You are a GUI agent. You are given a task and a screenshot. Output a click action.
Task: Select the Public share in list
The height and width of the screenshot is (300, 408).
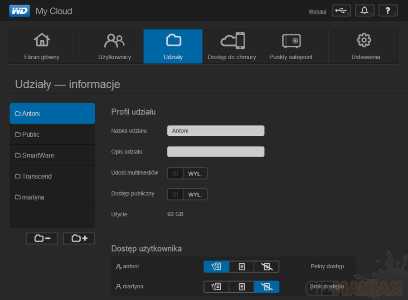tap(52, 134)
